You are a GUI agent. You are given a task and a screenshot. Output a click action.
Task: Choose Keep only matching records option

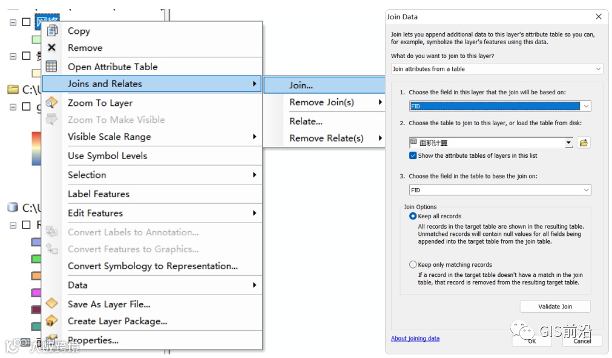click(413, 264)
